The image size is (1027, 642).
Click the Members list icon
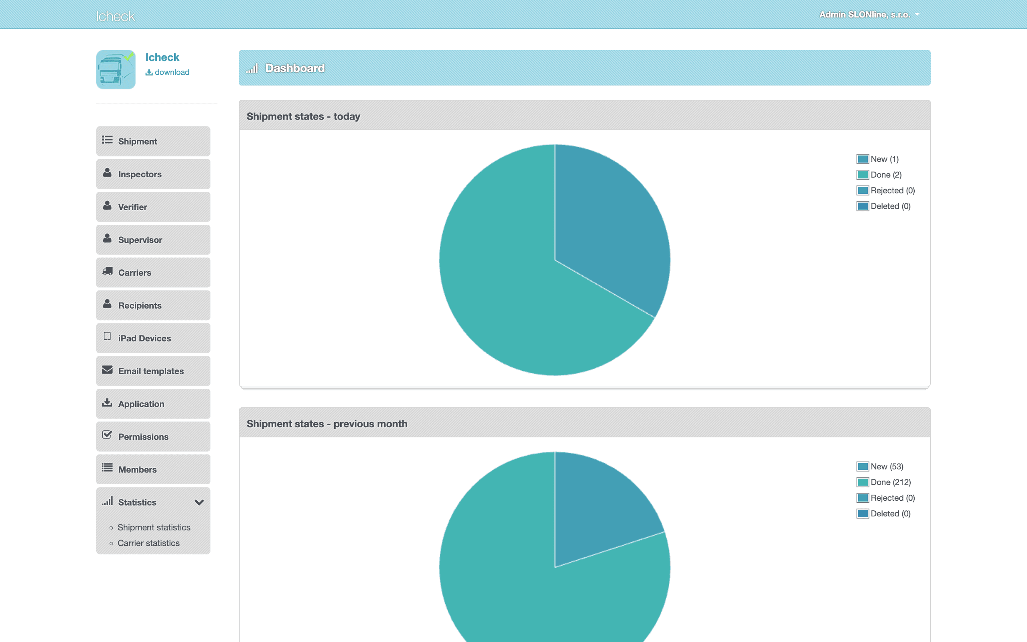click(108, 468)
